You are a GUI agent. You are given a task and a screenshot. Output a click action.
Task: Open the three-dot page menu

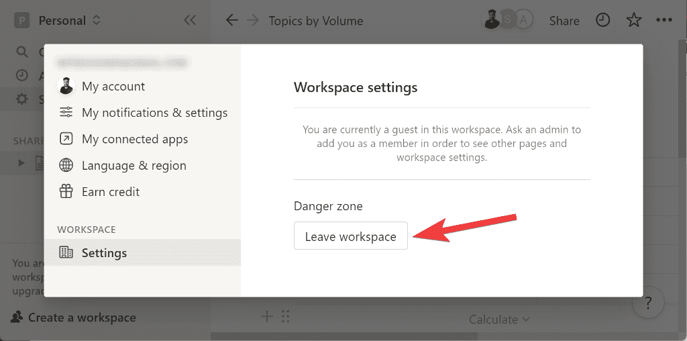coord(664,21)
